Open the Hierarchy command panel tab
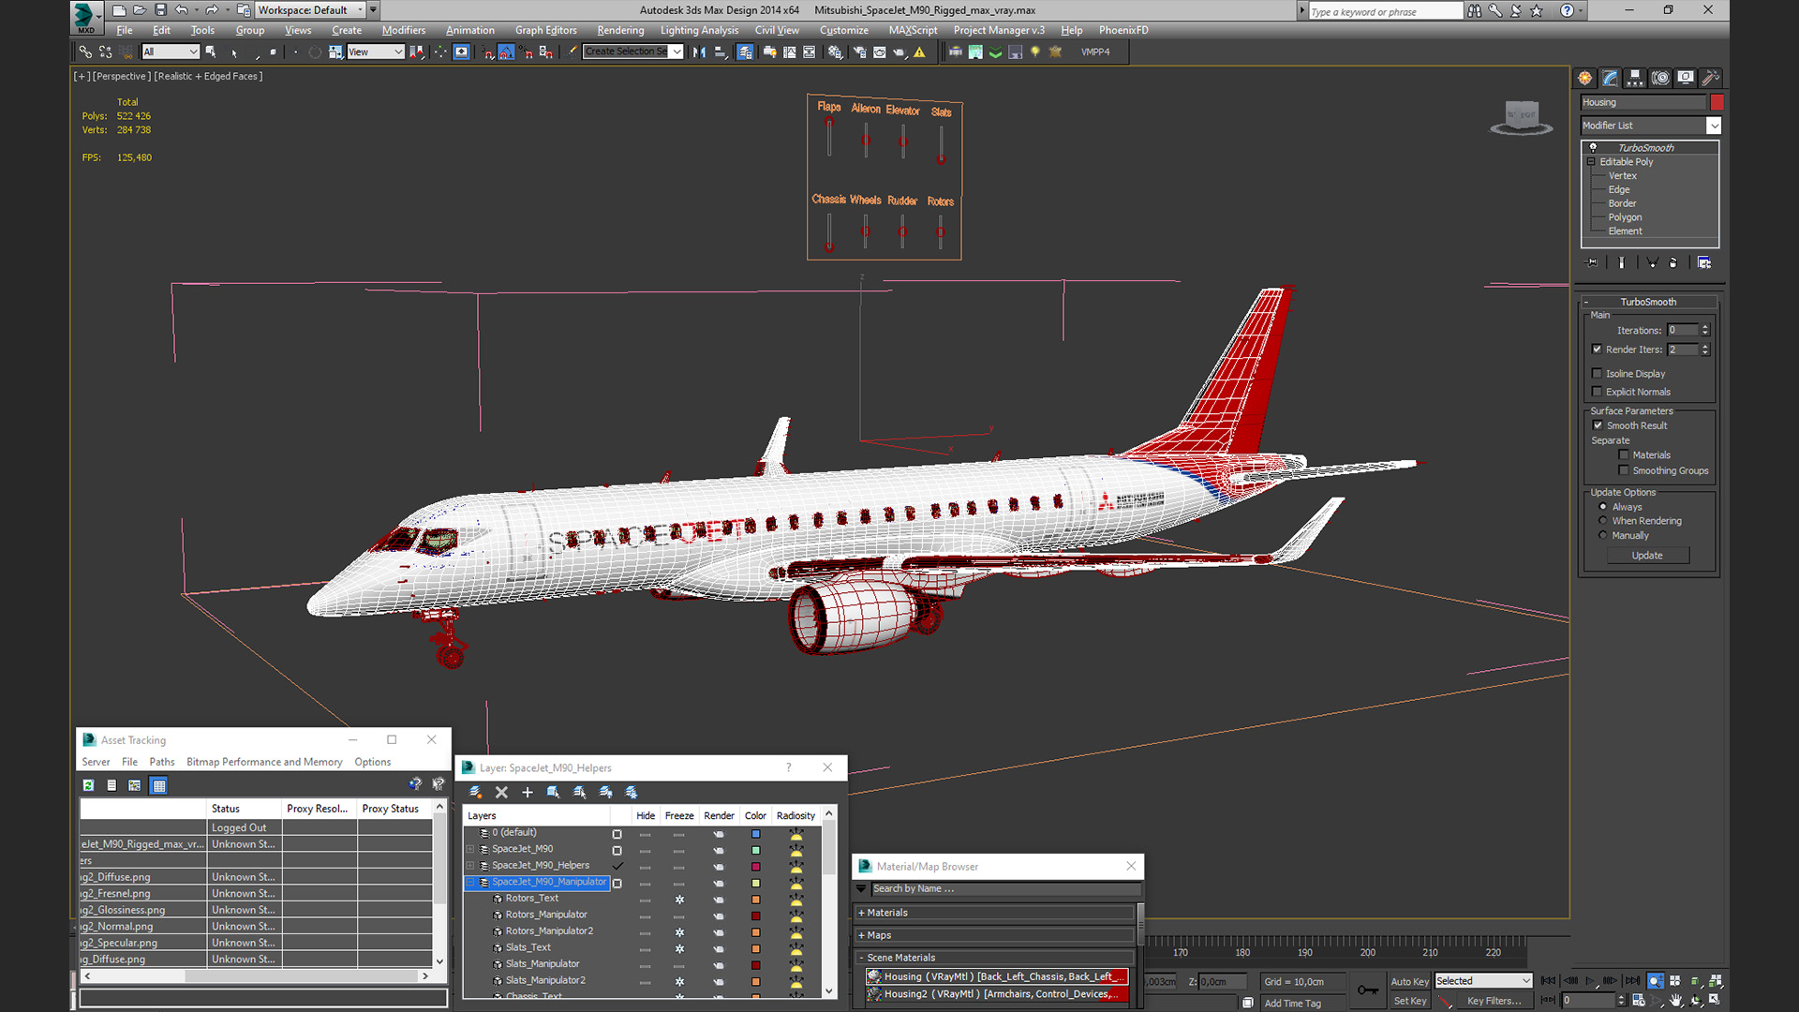Screen dimensions: 1799x1012 (1635, 78)
